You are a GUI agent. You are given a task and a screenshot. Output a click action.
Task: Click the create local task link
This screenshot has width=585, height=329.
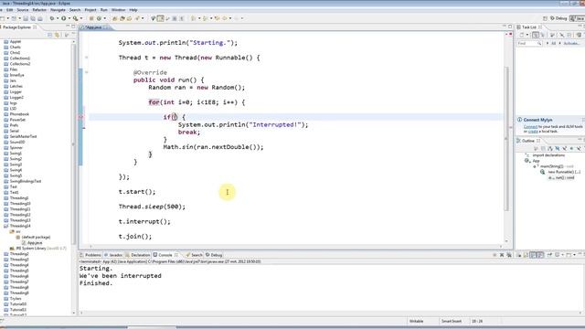(x=533, y=132)
